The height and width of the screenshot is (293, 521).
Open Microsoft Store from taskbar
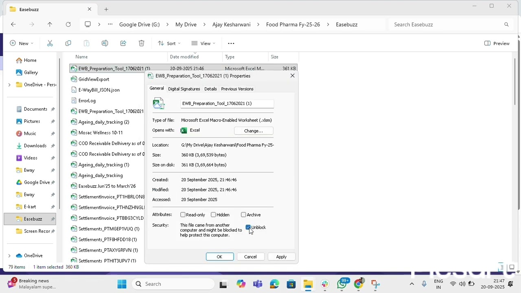tap(291, 284)
